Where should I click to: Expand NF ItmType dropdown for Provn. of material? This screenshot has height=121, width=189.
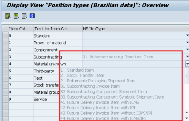187,43
